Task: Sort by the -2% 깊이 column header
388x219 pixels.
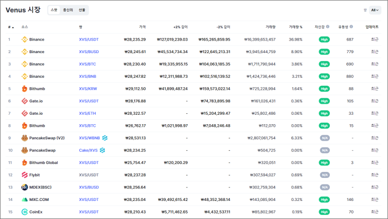Action: (223, 27)
